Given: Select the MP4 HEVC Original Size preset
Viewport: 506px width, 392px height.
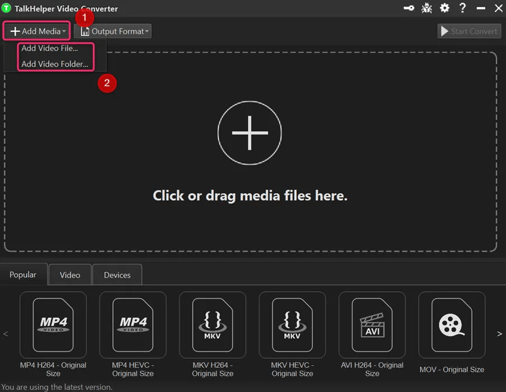Looking at the screenshot, I should (x=133, y=325).
